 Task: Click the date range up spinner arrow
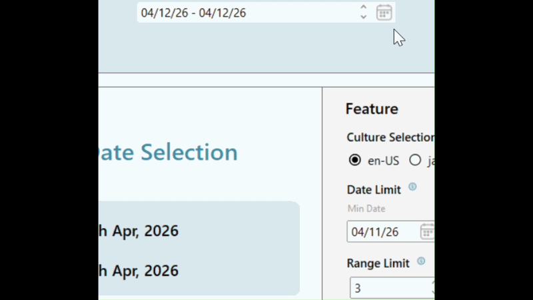click(x=363, y=7)
